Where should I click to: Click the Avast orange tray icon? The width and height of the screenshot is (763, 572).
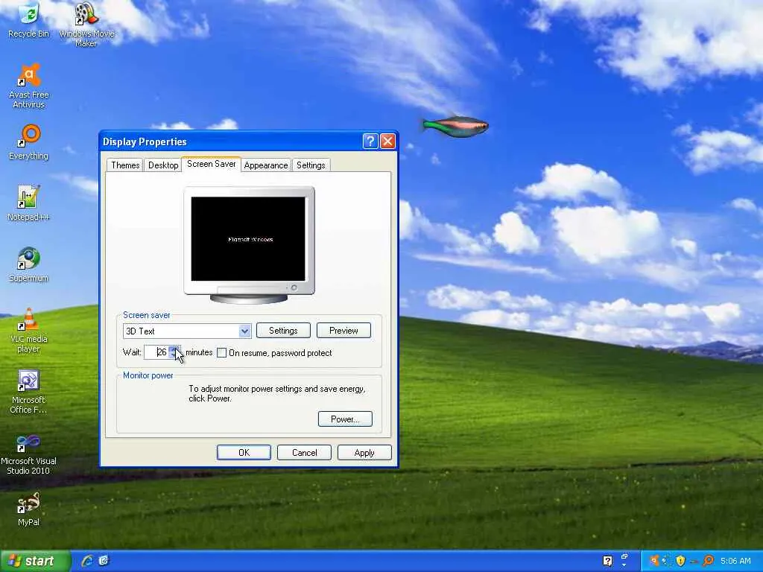tap(654, 562)
